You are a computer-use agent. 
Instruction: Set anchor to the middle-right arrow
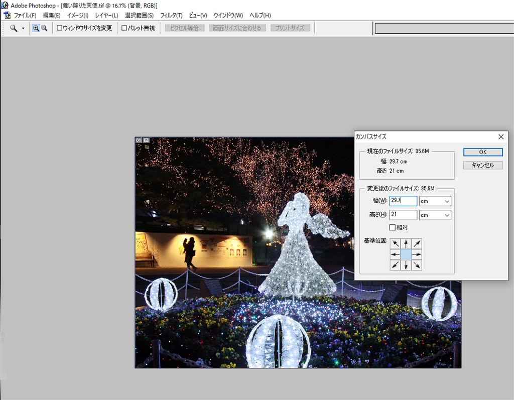pos(416,254)
